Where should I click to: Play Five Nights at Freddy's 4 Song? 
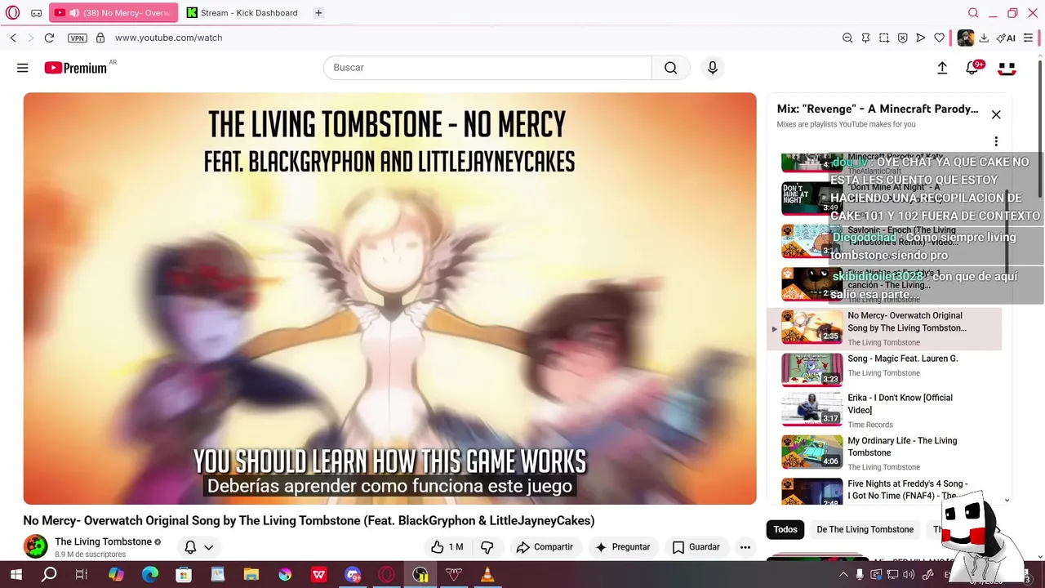point(884,491)
